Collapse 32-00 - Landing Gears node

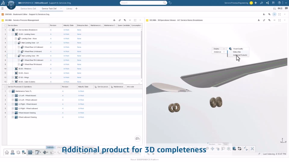coord(13,34)
